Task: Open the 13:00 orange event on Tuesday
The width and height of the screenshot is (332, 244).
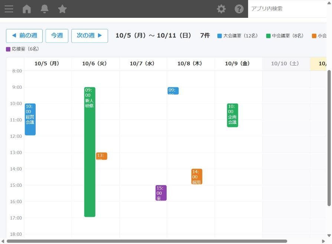Action: point(101,156)
